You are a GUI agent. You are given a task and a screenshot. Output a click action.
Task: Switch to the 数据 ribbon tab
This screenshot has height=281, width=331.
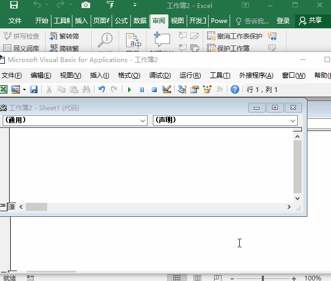[x=139, y=21]
